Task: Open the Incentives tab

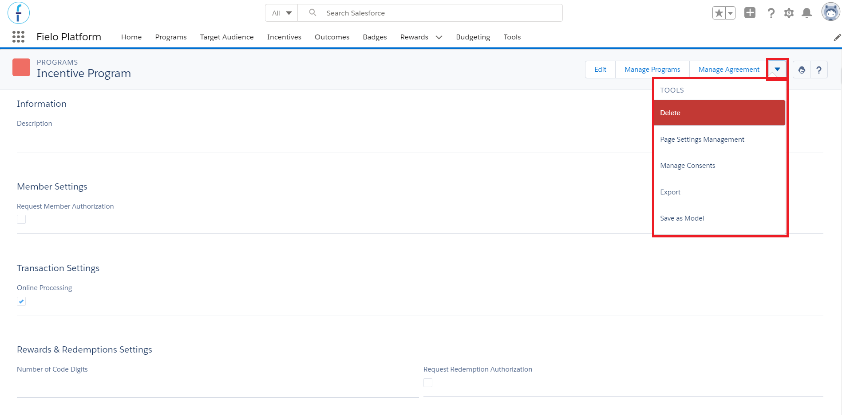Action: click(x=284, y=37)
